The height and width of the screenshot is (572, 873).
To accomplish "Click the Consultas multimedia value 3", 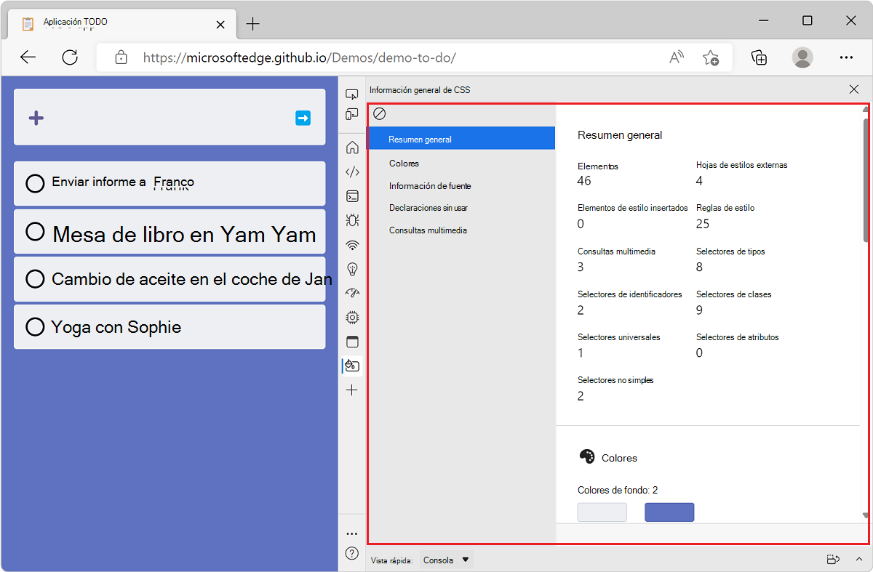I will 581,267.
